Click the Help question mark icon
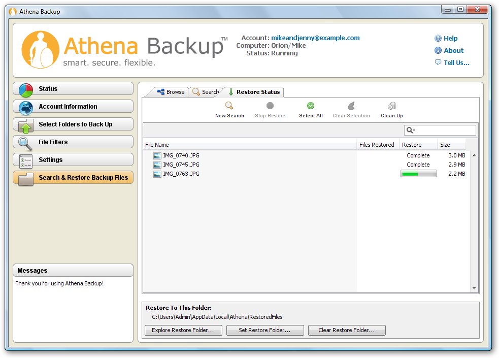Screen dimensions: 499x358 pyautogui.click(x=438, y=38)
